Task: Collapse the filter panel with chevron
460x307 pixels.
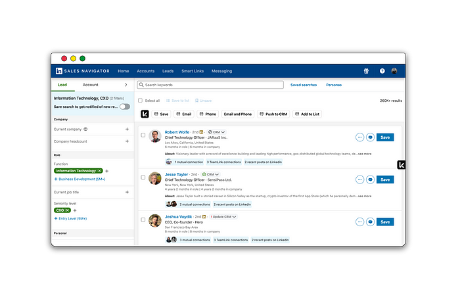Action: (x=126, y=85)
